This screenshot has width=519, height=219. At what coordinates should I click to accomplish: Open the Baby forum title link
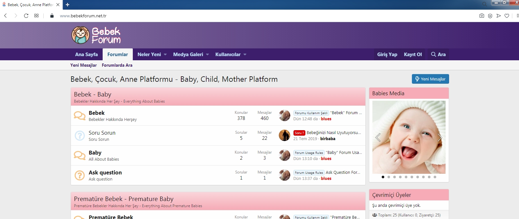coord(95,153)
